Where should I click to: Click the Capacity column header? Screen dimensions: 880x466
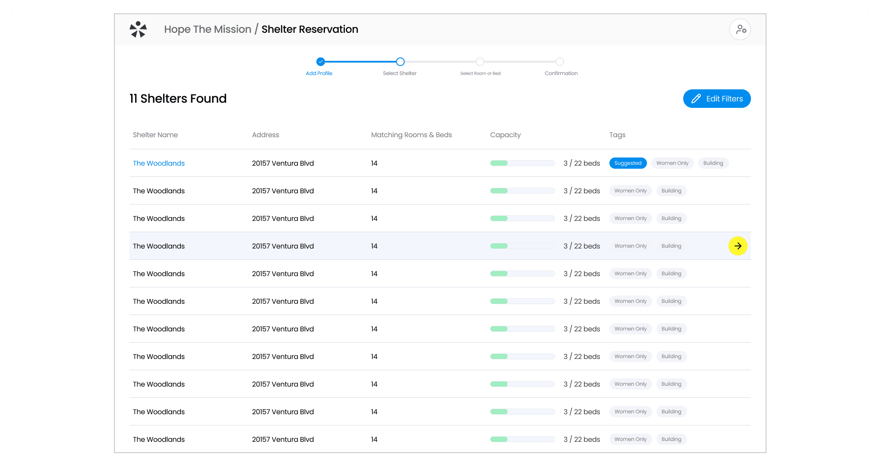(505, 135)
